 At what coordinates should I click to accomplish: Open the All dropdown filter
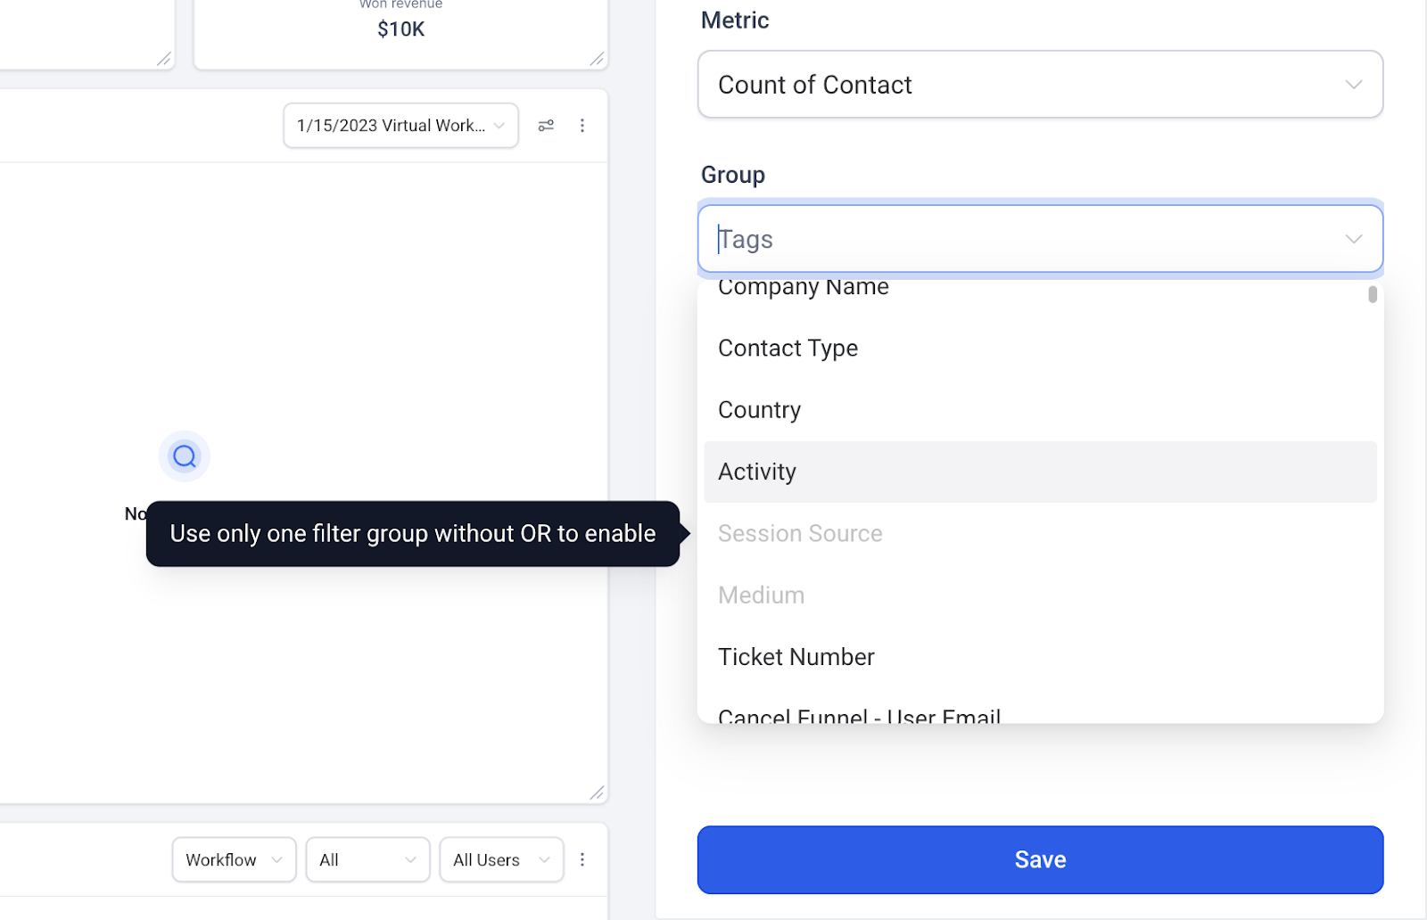click(367, 859)
